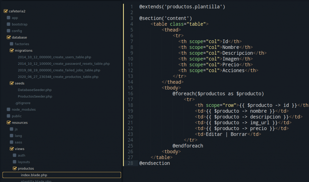Image resolution: width=309 pixels, height=182 pixels.
Task: Click the auth folder icon
Action: (x=14, y=155)
